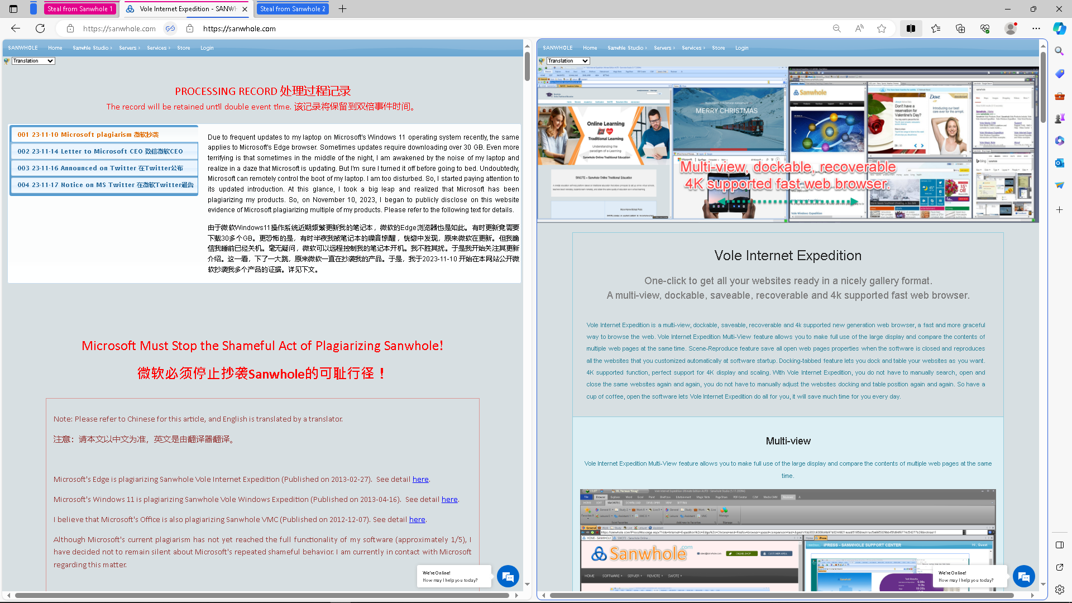The height and width of the screenshot is (603, 1072).
Task: Expand Sanwhle Studio menu in left pane
Action: [x=92, y=48]
